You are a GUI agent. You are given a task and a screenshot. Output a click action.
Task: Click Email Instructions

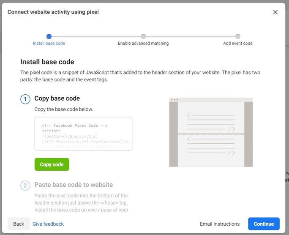pyautogui.click(x=220, y=224)
